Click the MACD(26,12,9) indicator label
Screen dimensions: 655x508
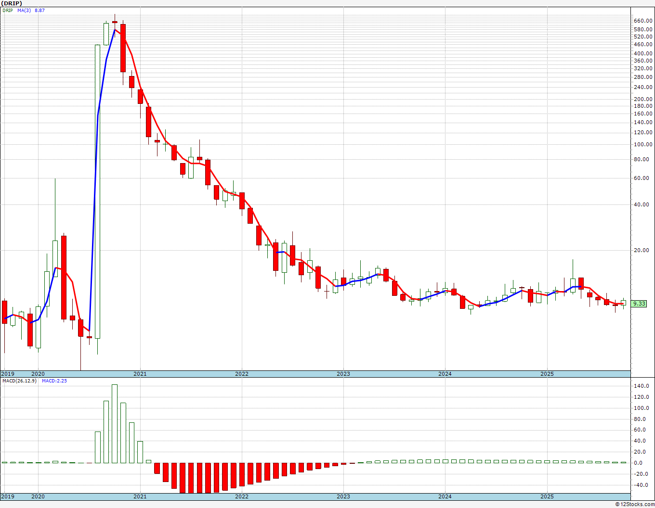pos(19,381)
